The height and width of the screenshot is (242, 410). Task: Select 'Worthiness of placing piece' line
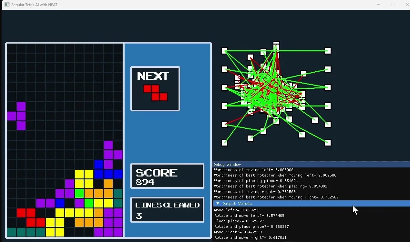[x=257, y=181]
